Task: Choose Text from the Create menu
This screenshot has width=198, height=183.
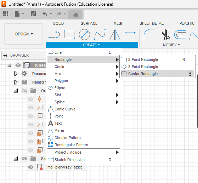Action: click(84, 123)
